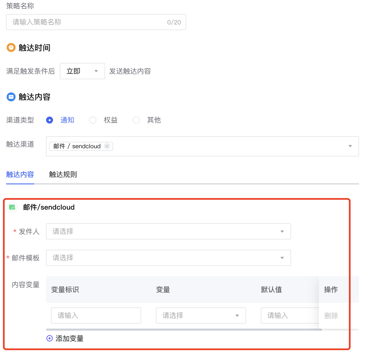Viewport: 367px width, 352px height.
Task: Open the 变量 column select dropdown
Action: coord(201,315)
